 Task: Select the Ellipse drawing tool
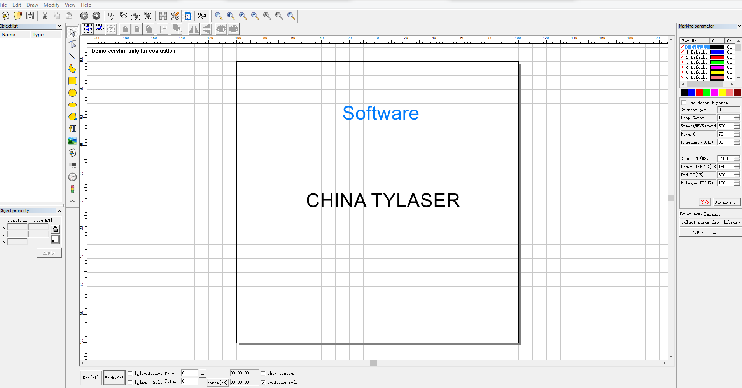tap(72, 105)
